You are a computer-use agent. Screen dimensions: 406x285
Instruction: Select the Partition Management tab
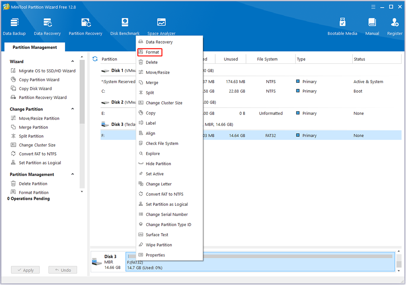(35, 47)
